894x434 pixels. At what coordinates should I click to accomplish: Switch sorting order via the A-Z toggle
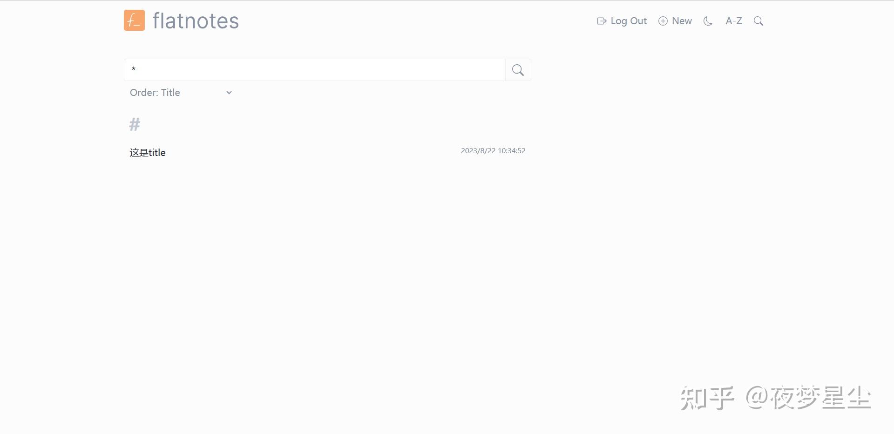coord(733,21)
